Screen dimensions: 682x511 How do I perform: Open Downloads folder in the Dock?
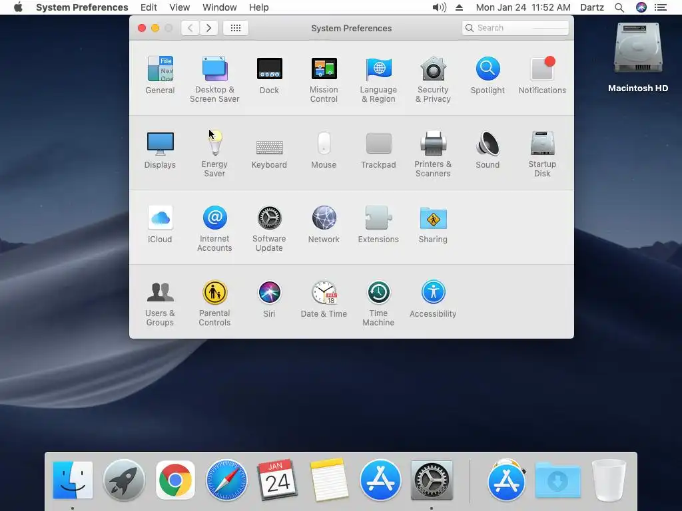pyautogui.click(x=557, y=480)
